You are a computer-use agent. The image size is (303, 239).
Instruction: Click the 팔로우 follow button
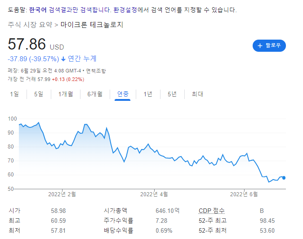(x=269, y=45)
